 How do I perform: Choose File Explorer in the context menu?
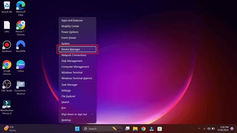pyautogui.click(x=77, y=96)
